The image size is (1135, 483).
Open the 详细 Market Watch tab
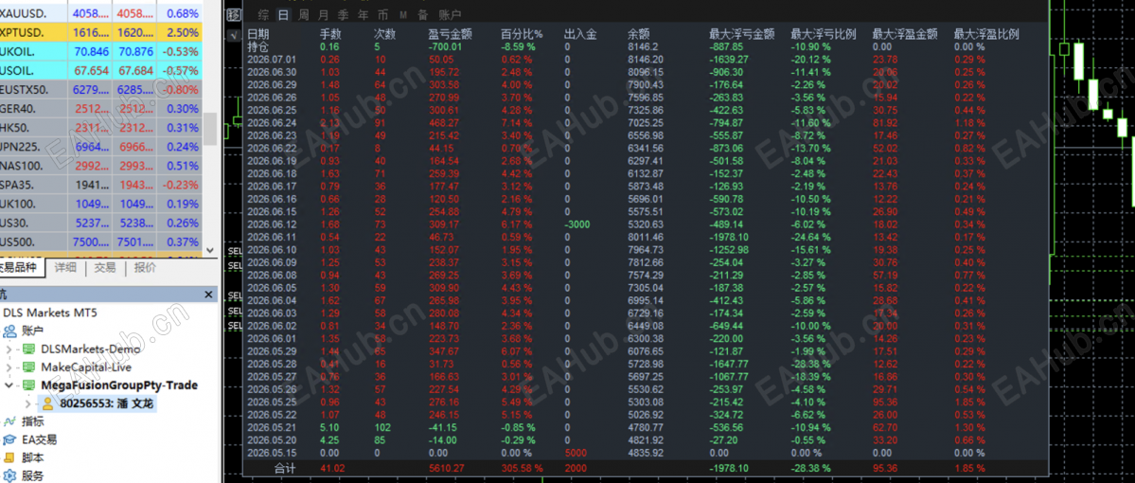pyautogui.click(x=65, y=268)
